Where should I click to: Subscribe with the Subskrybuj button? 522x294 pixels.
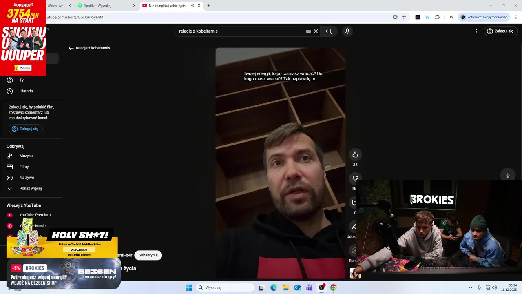pyautogui.click(x=148, y=255)
